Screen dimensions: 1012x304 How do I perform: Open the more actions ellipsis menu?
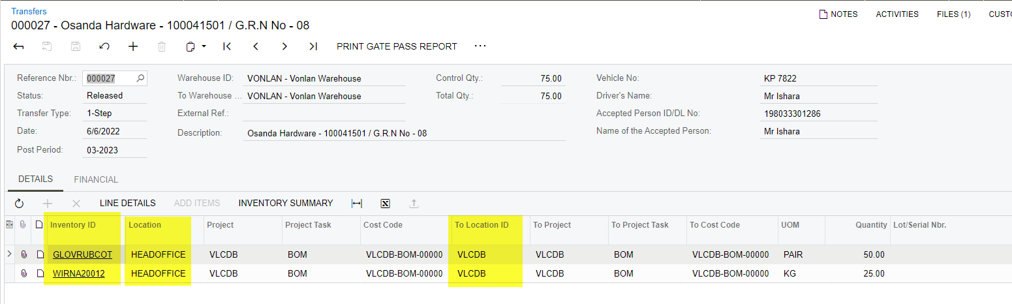(480, 46)
